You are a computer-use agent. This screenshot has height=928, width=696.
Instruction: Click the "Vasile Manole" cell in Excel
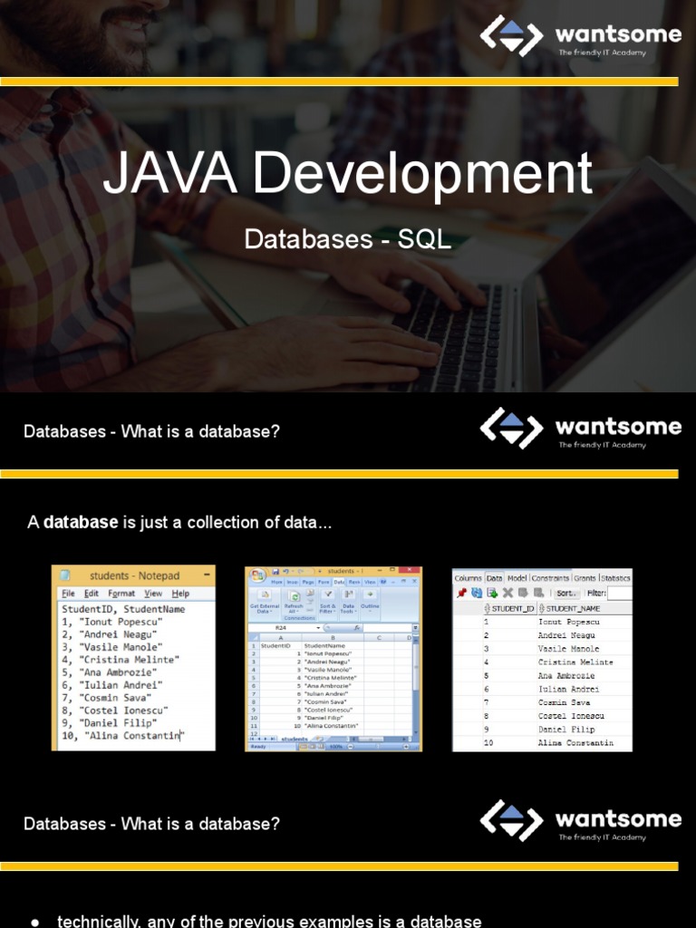[x=333, y=670]
